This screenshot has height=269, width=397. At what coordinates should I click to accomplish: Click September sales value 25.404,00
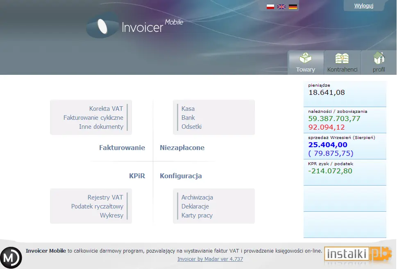(x=328, y=145)
